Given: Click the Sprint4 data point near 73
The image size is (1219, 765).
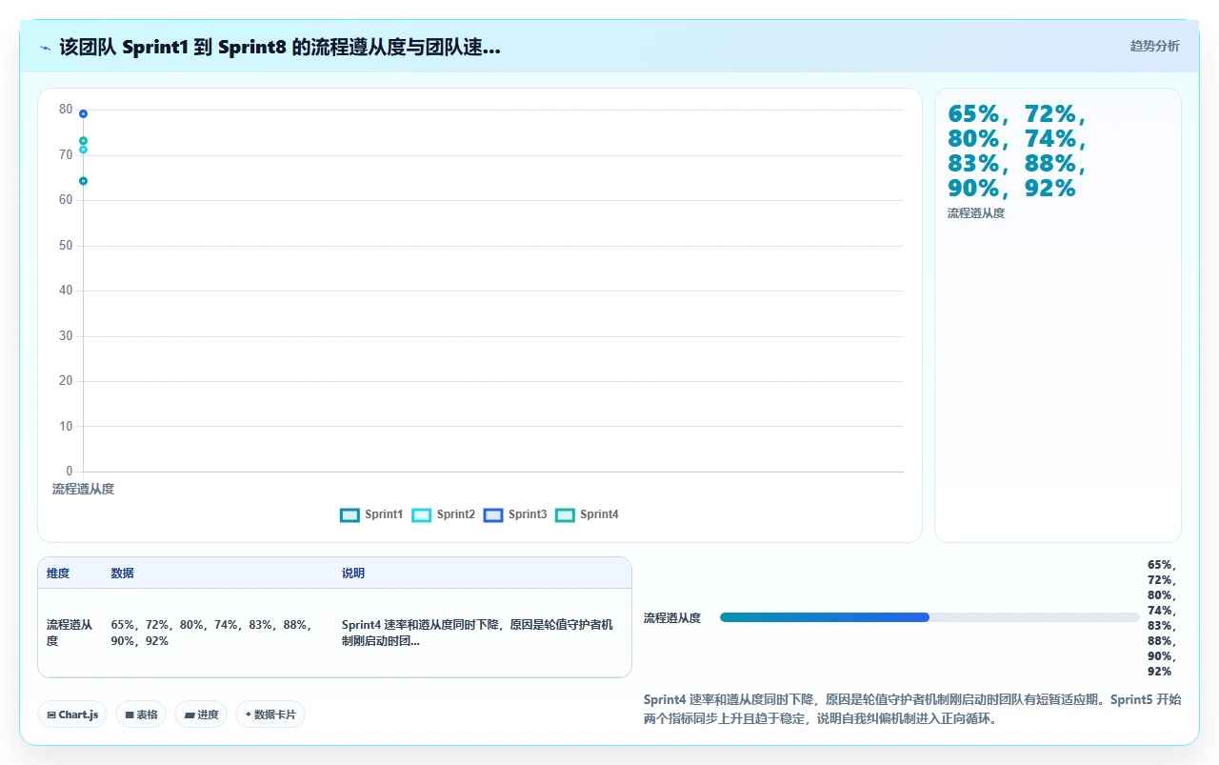Looking at the screenshot, I should pos(83,141).
